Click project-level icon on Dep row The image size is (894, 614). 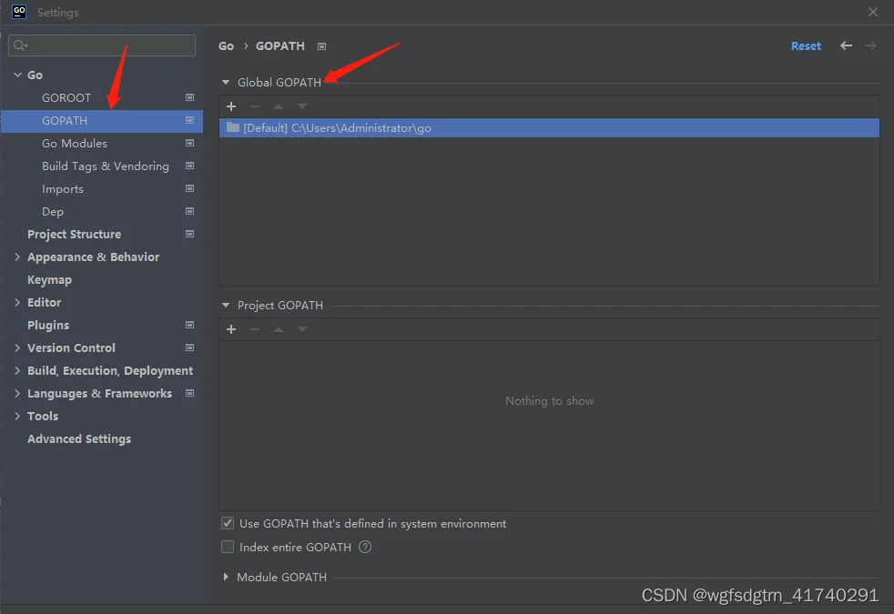tap(190, 211)
